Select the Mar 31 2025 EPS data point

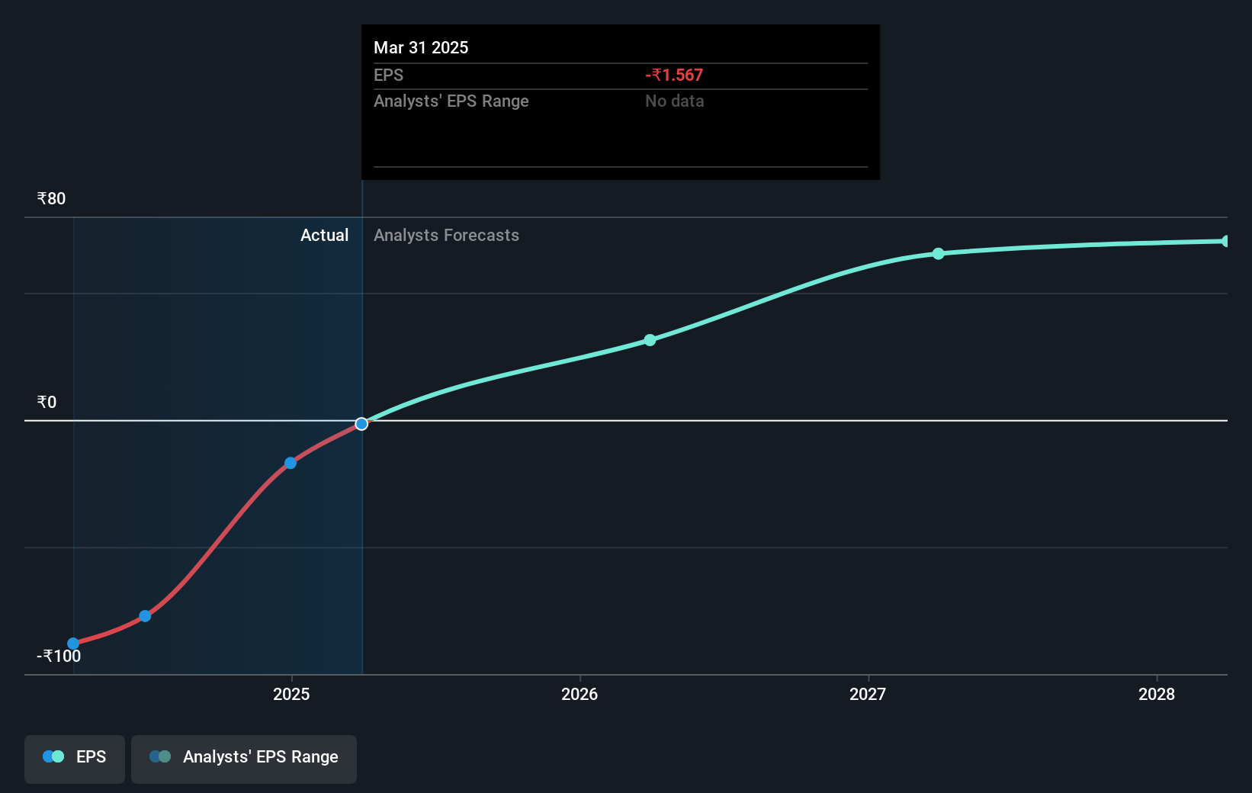(361, 424)
